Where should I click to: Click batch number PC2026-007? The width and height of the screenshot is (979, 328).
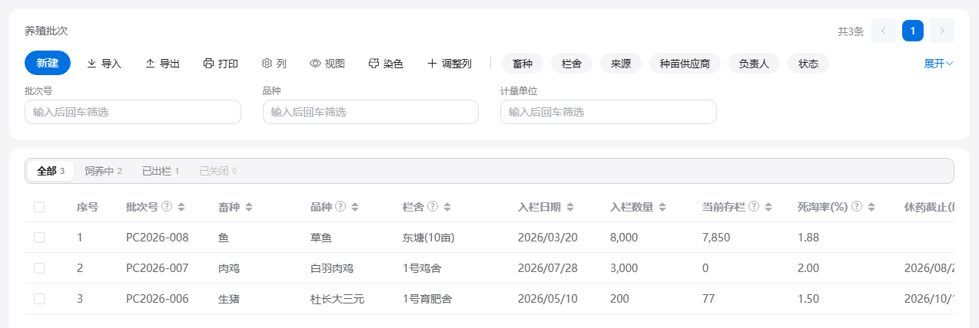[x=158, y=268]
